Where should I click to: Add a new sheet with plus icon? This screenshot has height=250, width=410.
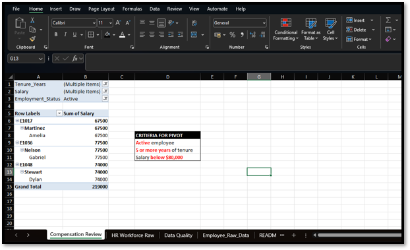(293, 235)
